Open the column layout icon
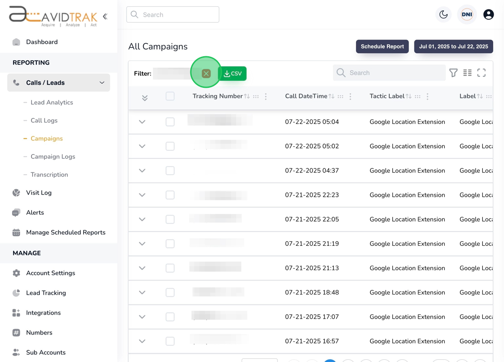Screen dimensions: 504x362 click(468, 73)
